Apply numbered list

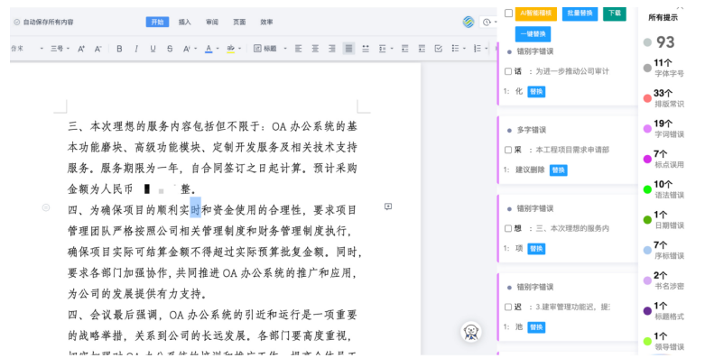(x=478, y=49)
